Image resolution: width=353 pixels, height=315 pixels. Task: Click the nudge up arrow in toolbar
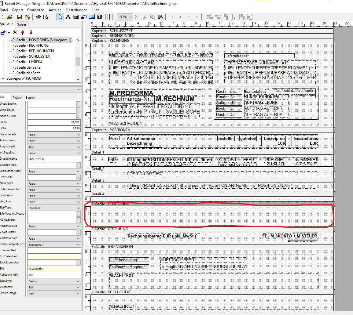point(189,17)
